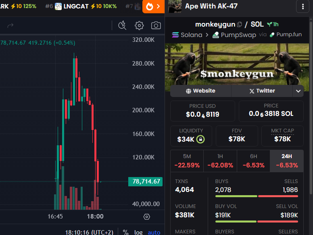This screenshot has width=313, height=235.
Task: Open the token Website link
Action: tap(200, 91)
